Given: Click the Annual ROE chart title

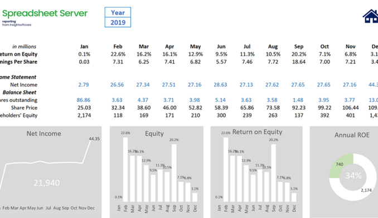Looking at the screenshot, I should click(x=352, y=135).
